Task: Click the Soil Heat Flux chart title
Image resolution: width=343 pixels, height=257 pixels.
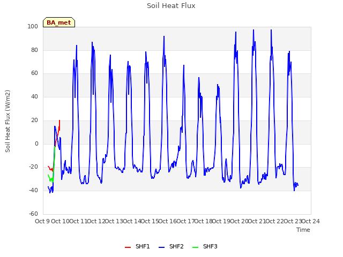Action: (171, 6)
